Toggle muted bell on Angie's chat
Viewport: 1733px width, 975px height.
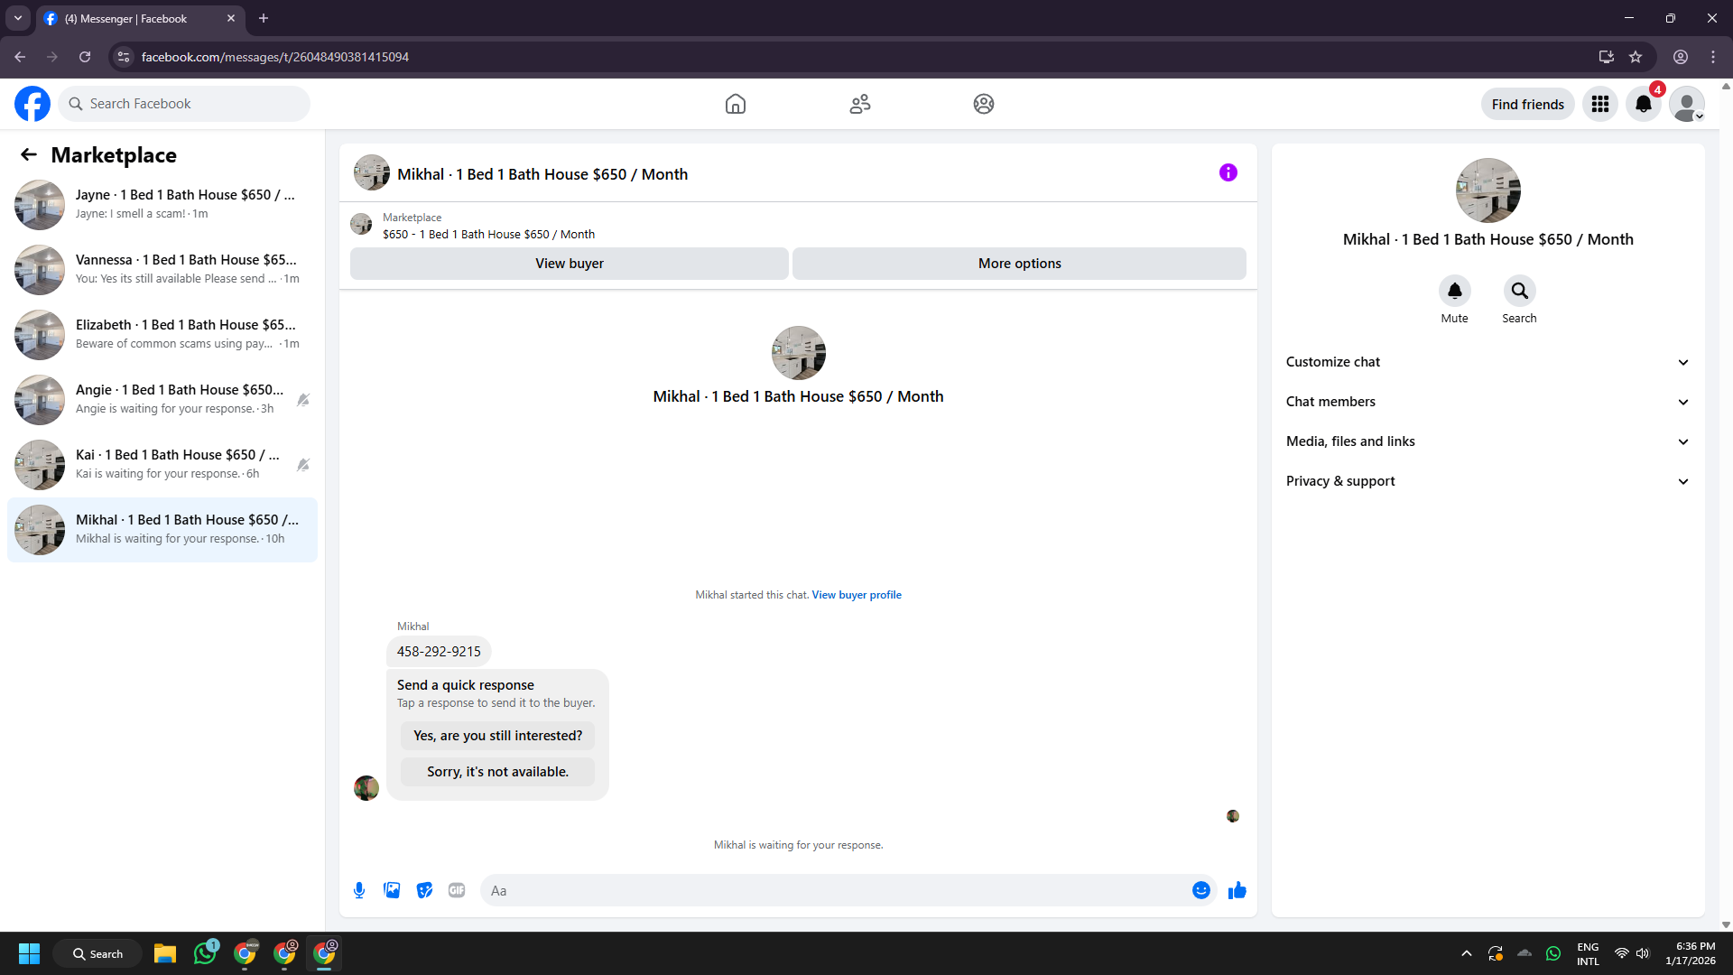[303, 400]
